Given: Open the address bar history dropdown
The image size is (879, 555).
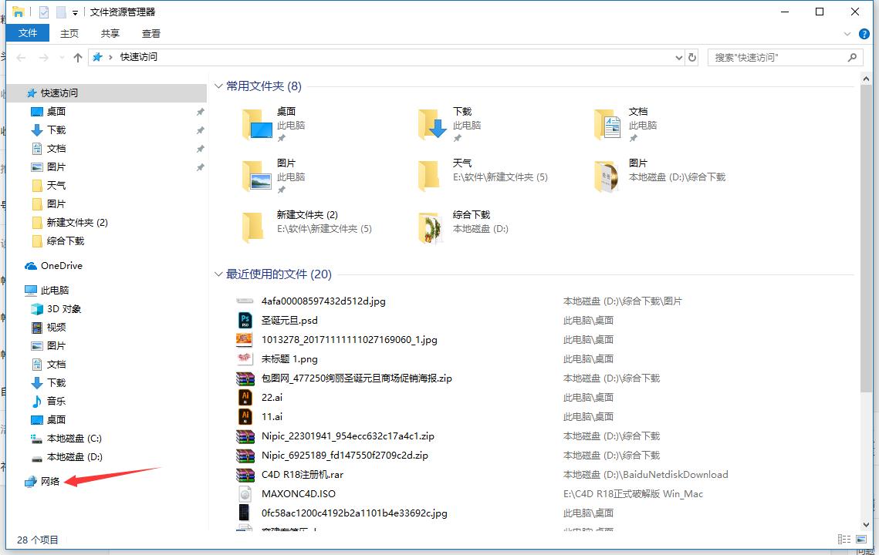Looking at the screenshot, I should click(678, 57).
